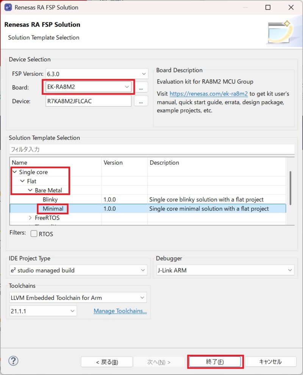Viewport: 303px width, 375px height.
Task: Open browse button next to Device field
Action: pos(141,101)
